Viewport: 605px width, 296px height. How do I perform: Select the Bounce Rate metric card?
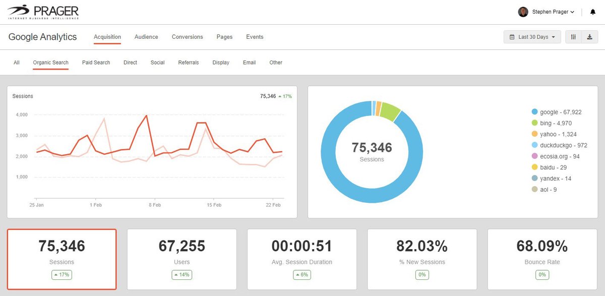tap(542, 259)
